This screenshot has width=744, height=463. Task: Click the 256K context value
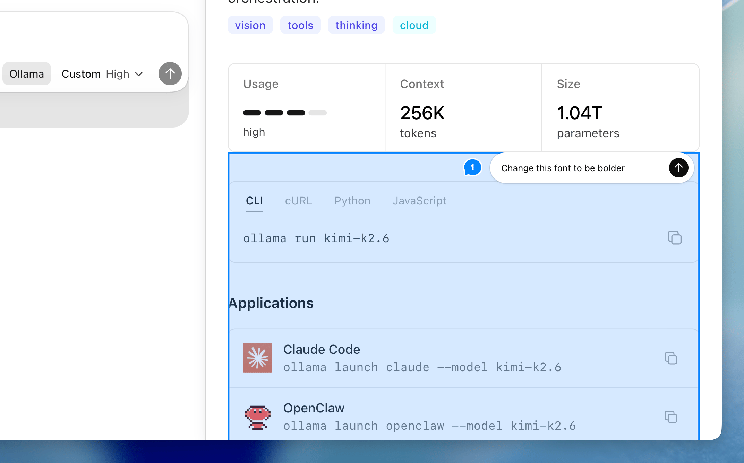[x=422, y=113]
